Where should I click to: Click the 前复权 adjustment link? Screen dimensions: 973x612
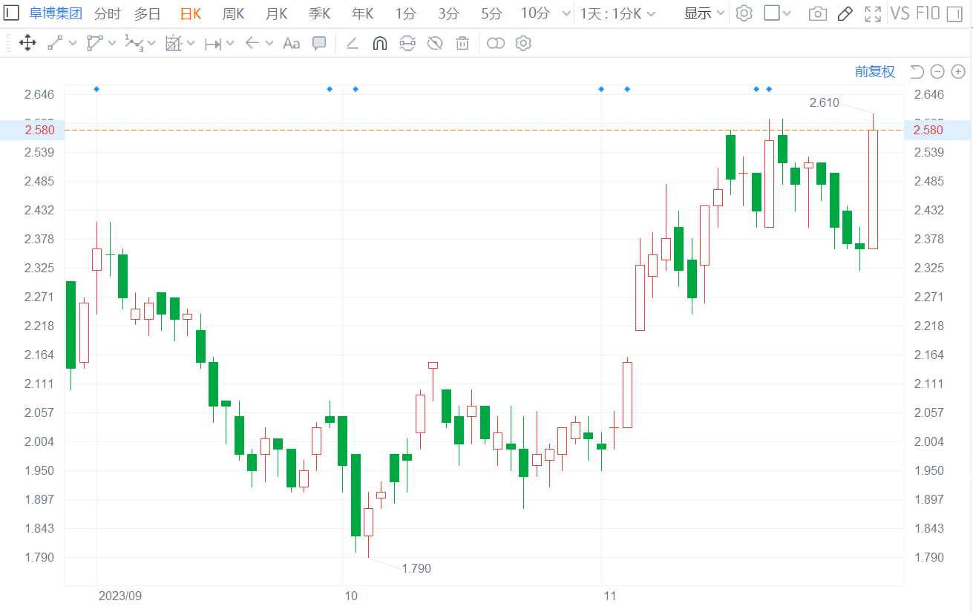[875, 71]
